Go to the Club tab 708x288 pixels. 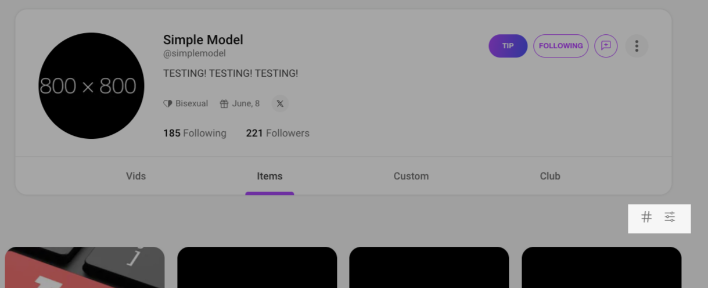550,176
